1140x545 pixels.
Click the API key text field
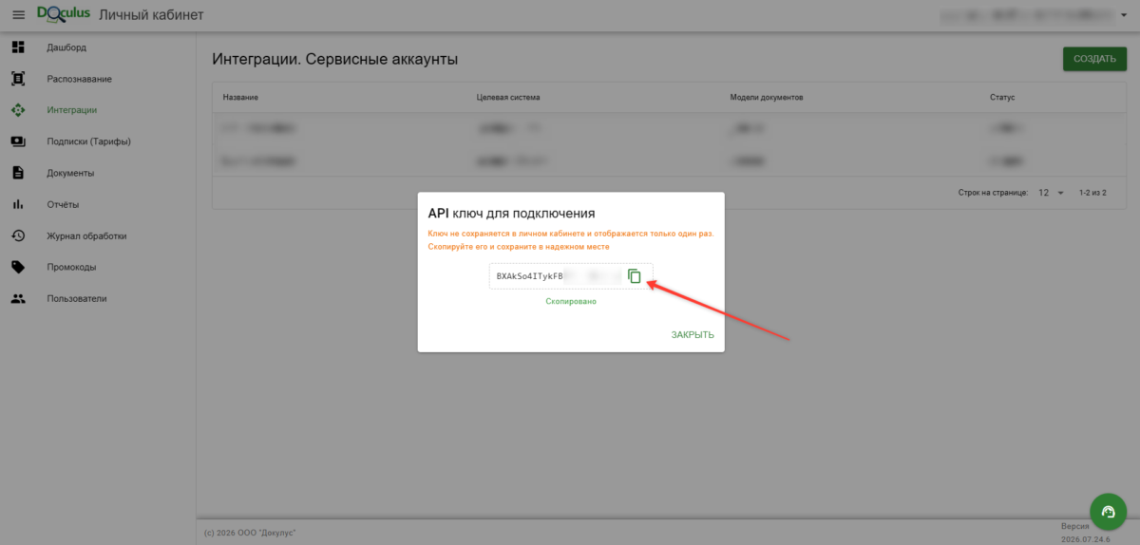click(571, 276)
